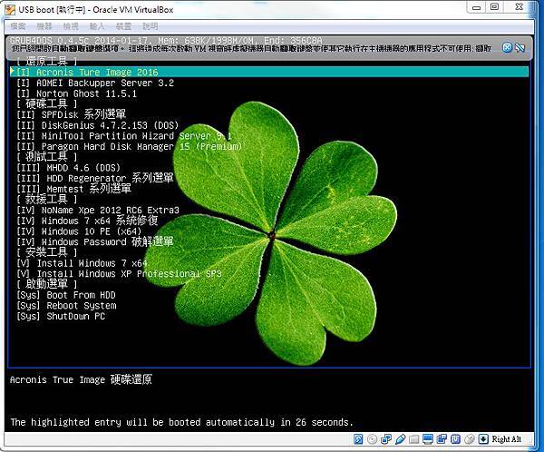Select MiniTool Partition Wizard Server entry
The width and height of the screenshot is (544, 452).
(124, 136)
